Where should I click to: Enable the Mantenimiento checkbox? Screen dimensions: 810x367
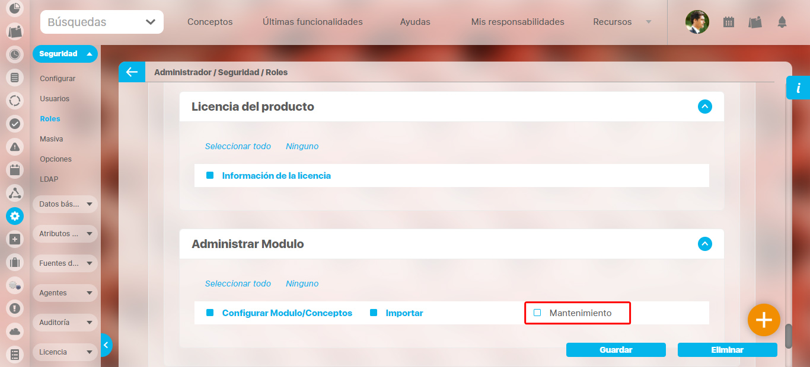(x=537, y=313)
